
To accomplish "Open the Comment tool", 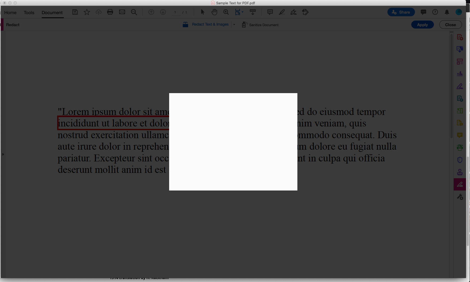I will click(x=460, y=135).
